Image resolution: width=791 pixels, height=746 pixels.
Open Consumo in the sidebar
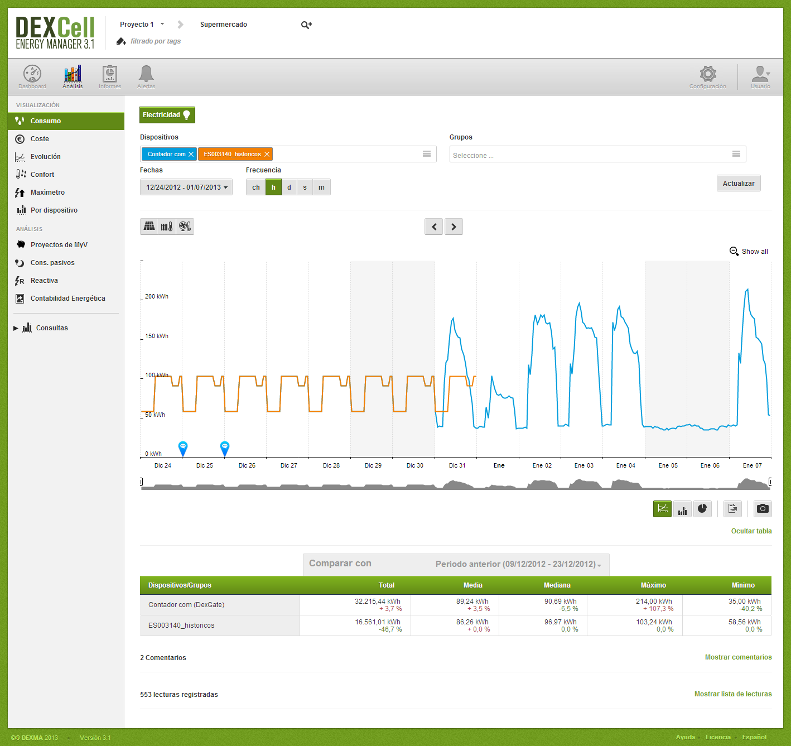[66, 121]
